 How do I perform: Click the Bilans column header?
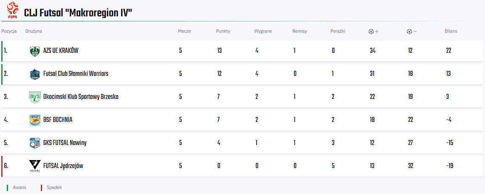click(451, 31)
